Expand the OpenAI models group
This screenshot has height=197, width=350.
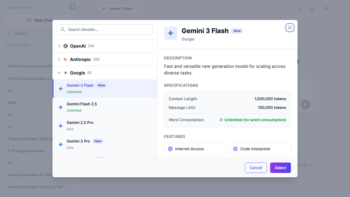tap(59, 46)
